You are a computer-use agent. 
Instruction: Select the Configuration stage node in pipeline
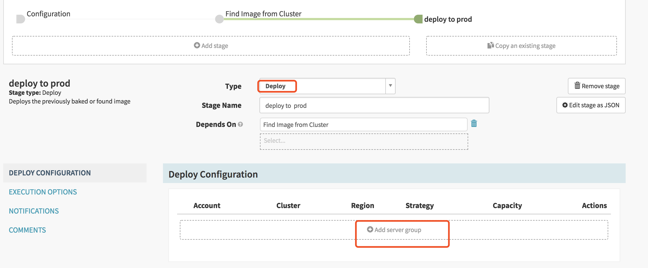tap(21, 19)
